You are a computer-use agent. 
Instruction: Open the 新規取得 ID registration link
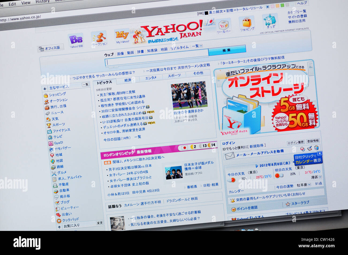click(256, 146)
